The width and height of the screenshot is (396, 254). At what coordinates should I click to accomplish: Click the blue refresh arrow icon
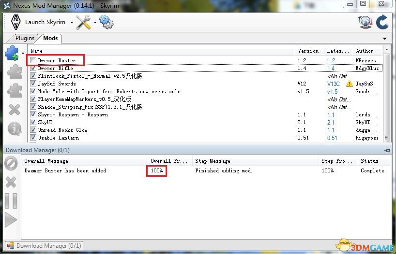pos(382,22)
